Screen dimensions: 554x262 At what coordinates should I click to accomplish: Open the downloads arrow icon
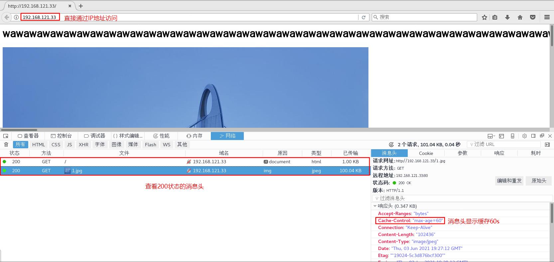507,17
